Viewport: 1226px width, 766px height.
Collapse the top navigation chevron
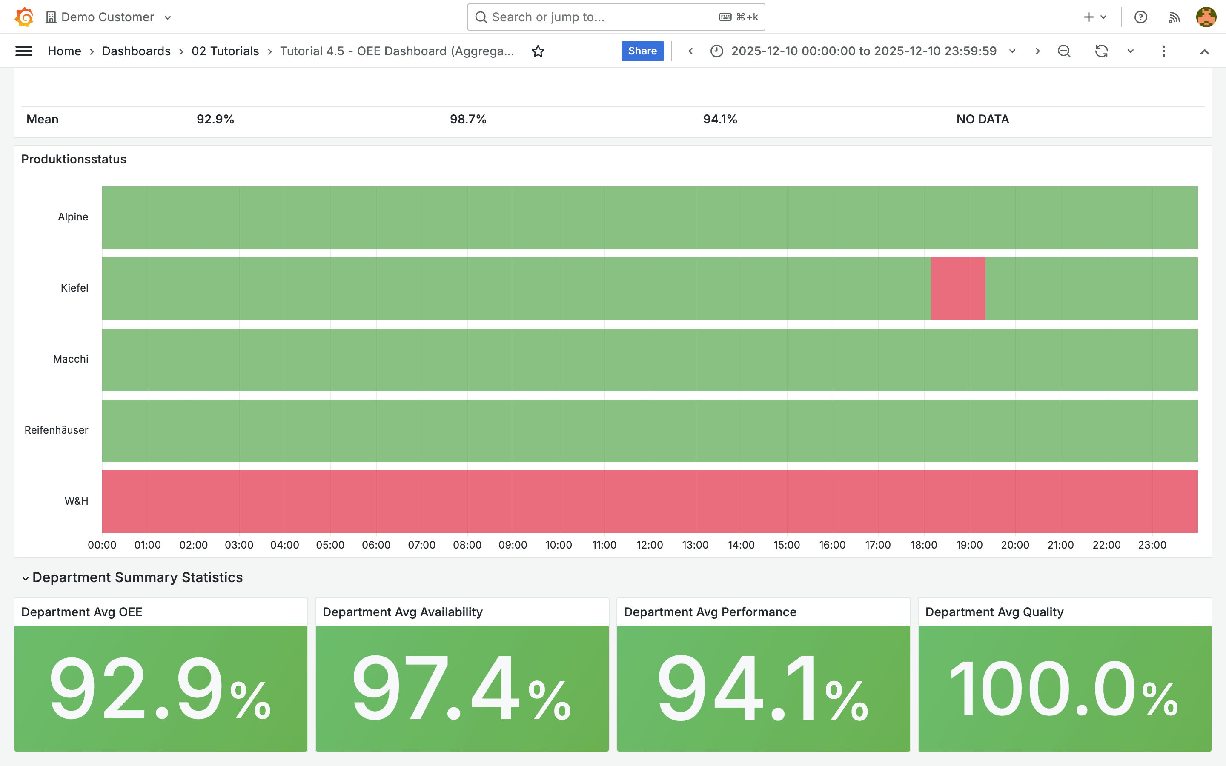1205,51
